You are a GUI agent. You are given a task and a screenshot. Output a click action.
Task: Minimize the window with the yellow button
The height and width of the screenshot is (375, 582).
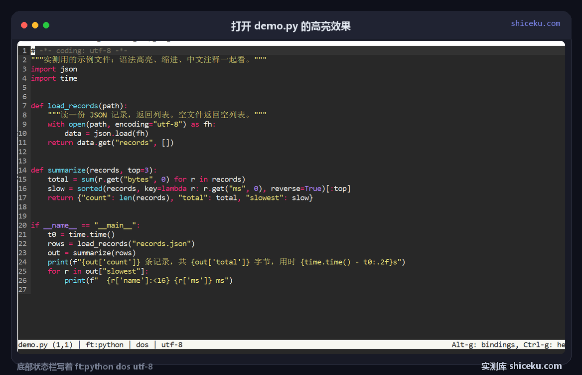click(35, 25)
